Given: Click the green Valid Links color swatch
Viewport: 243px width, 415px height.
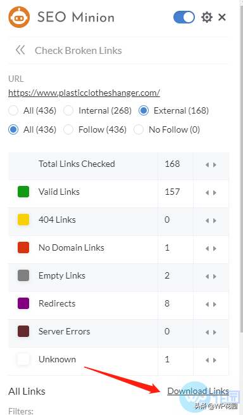Looking at the screenshot, I should pyautogui.click(x=23, y=192).
